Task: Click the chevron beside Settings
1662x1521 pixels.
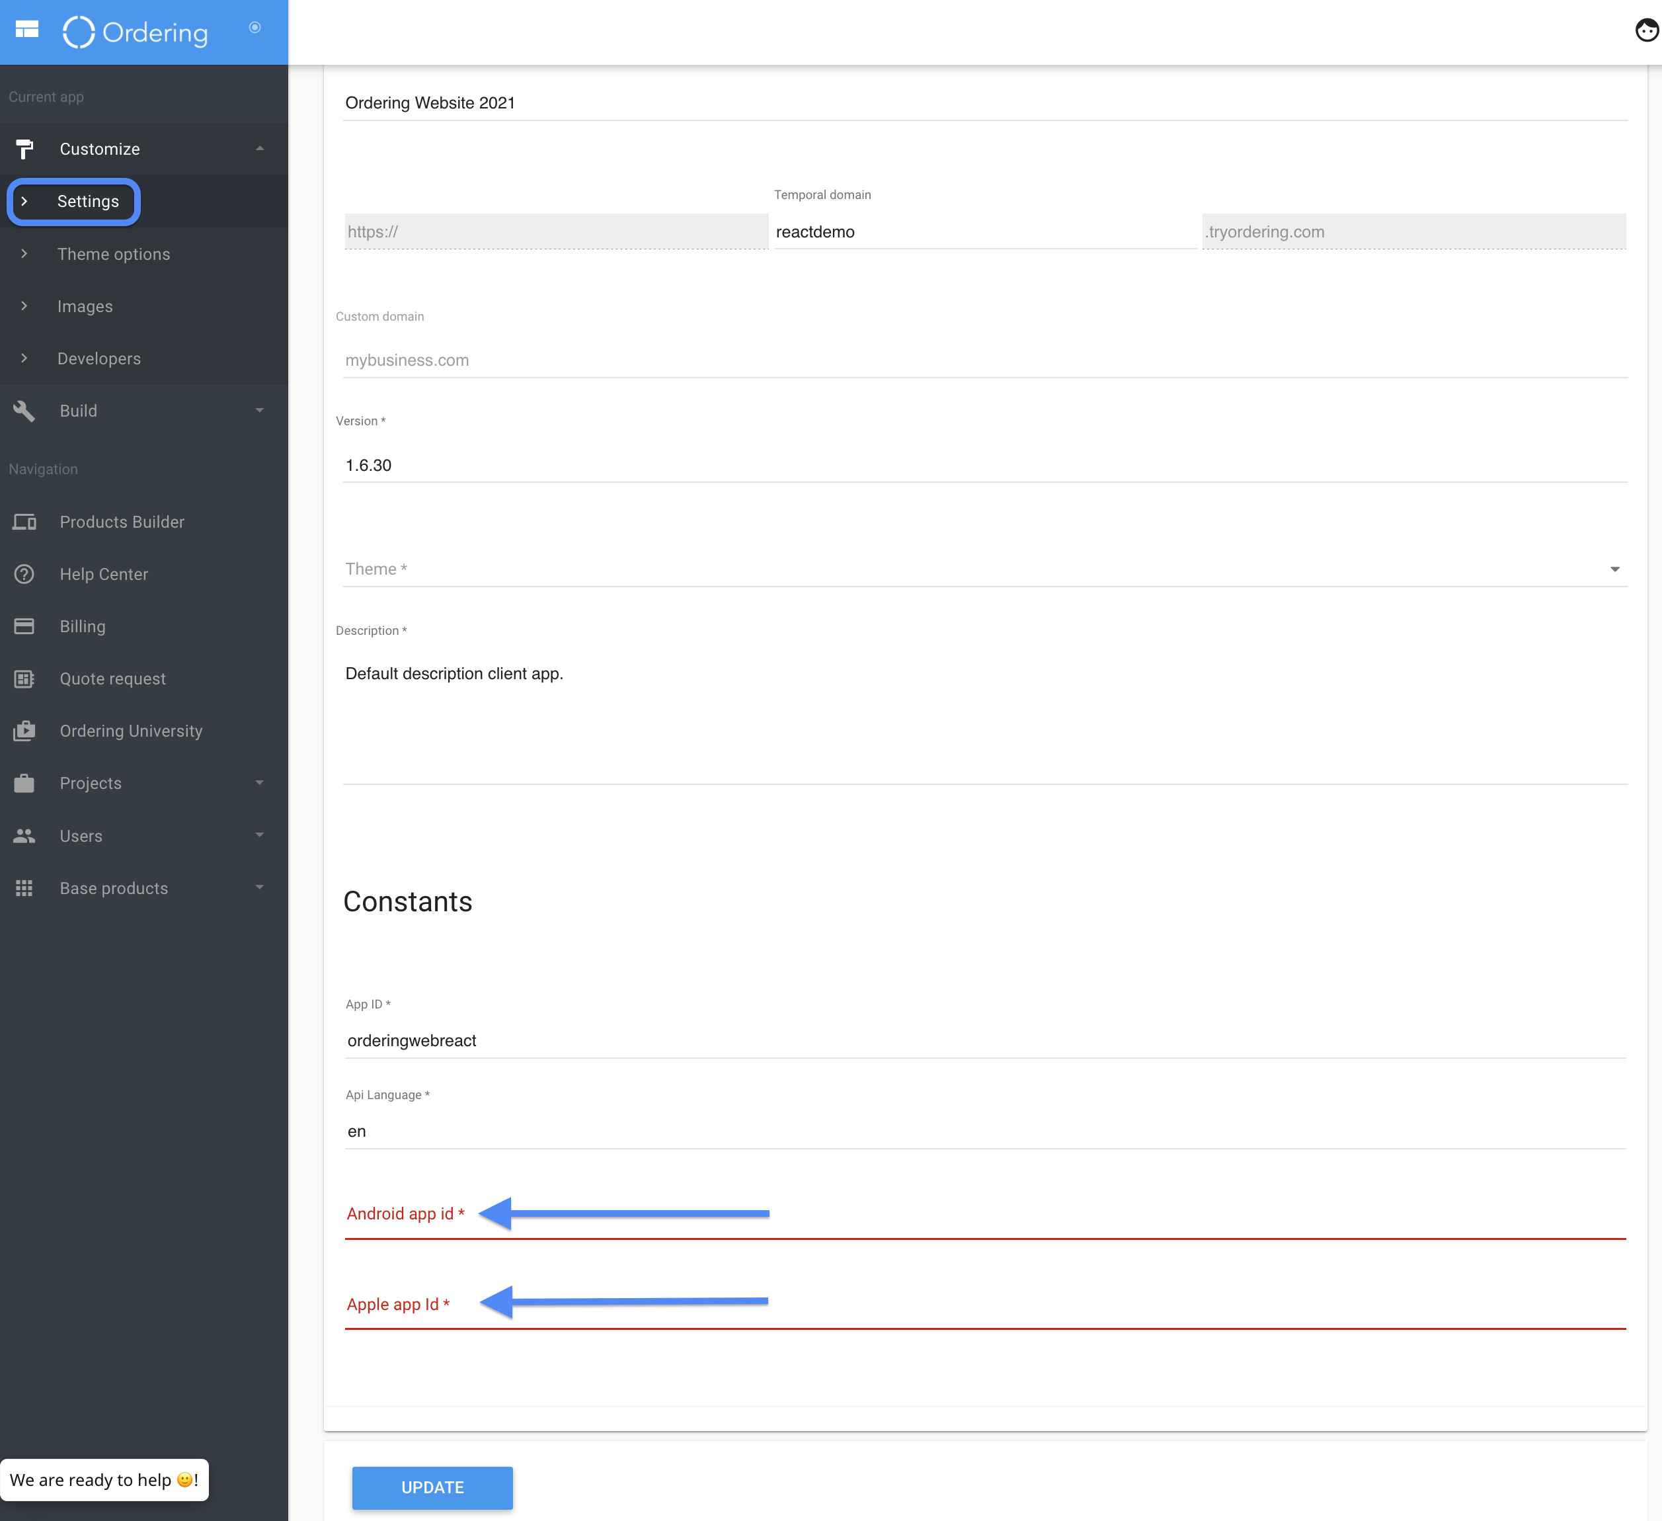Action: [x=24, y=201]
